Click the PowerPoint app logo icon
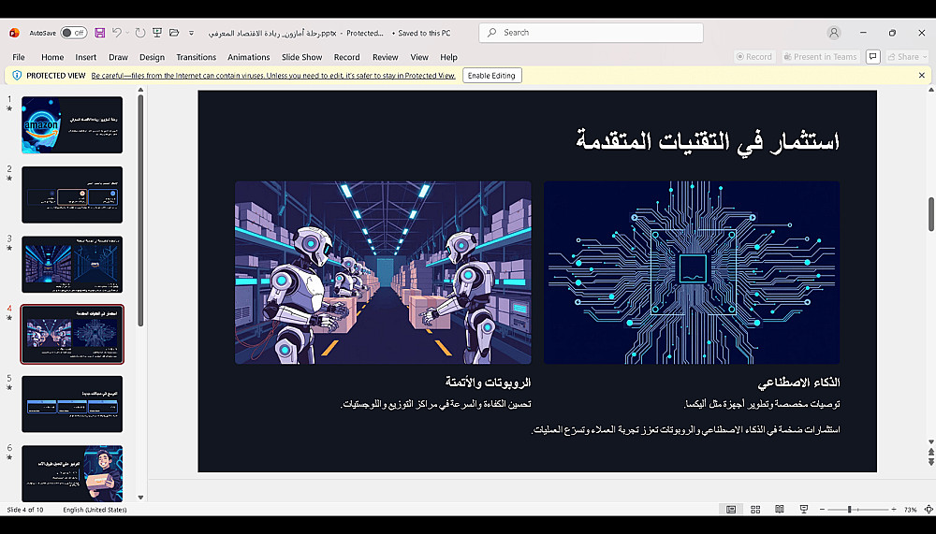This screenshot has width=936, height=534. [x=14, y=33]
